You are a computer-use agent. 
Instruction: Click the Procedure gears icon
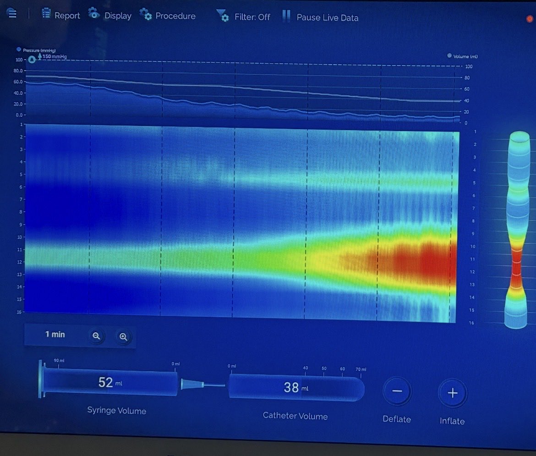coord(146,14)
